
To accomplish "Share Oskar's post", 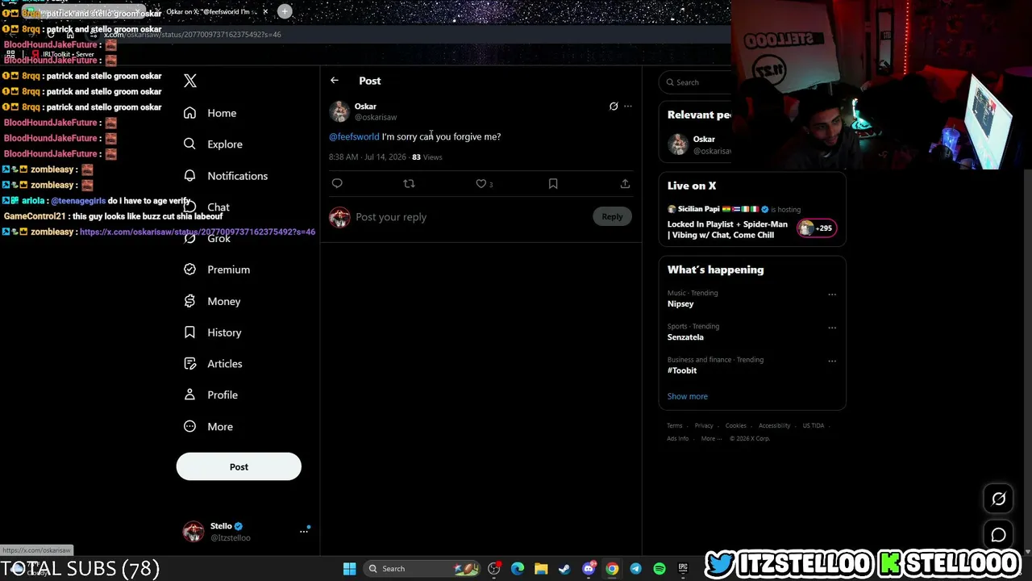I will click(625, 184).
